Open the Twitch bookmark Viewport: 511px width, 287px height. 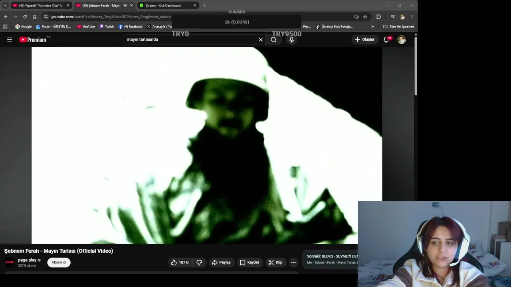coord(107,27)
